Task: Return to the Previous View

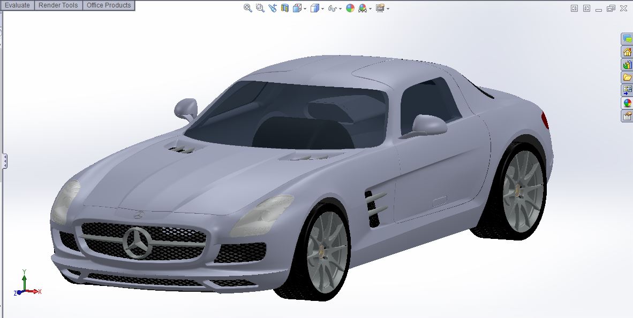Action: [x=273, y=8]
